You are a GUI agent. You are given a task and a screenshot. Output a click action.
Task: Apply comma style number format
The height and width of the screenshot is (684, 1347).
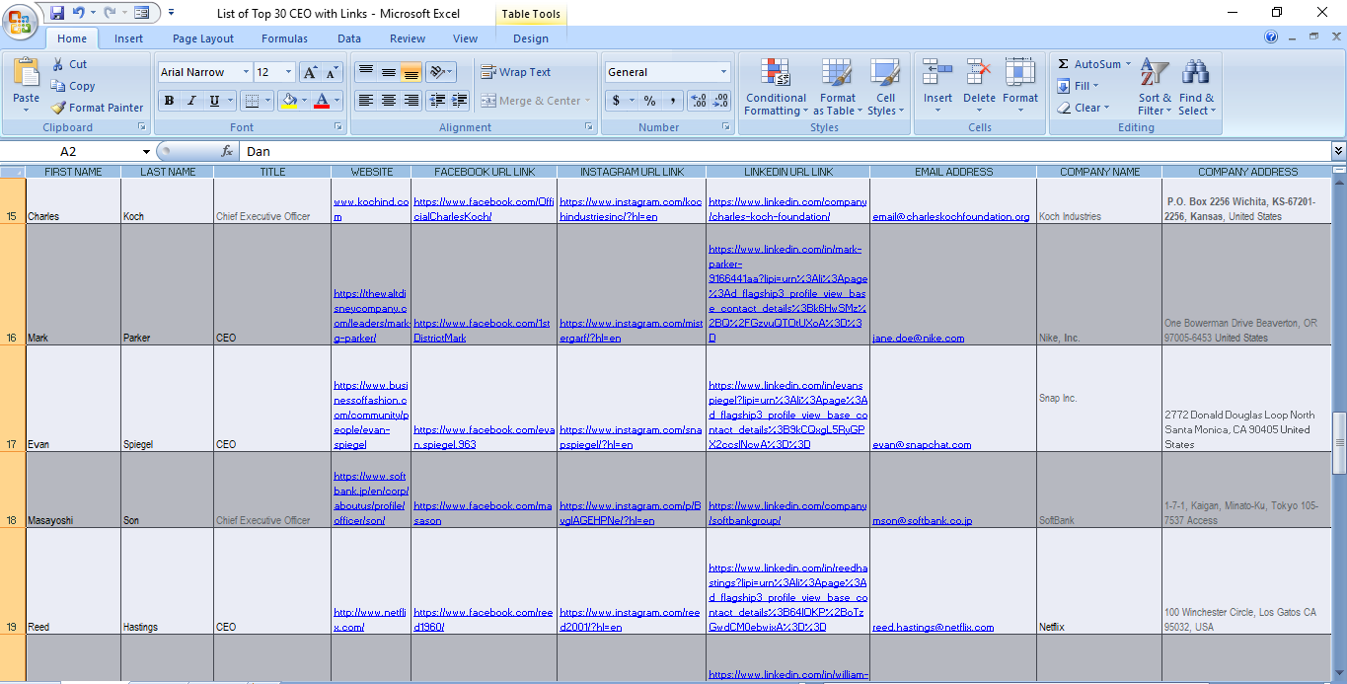tap(672, 101)
